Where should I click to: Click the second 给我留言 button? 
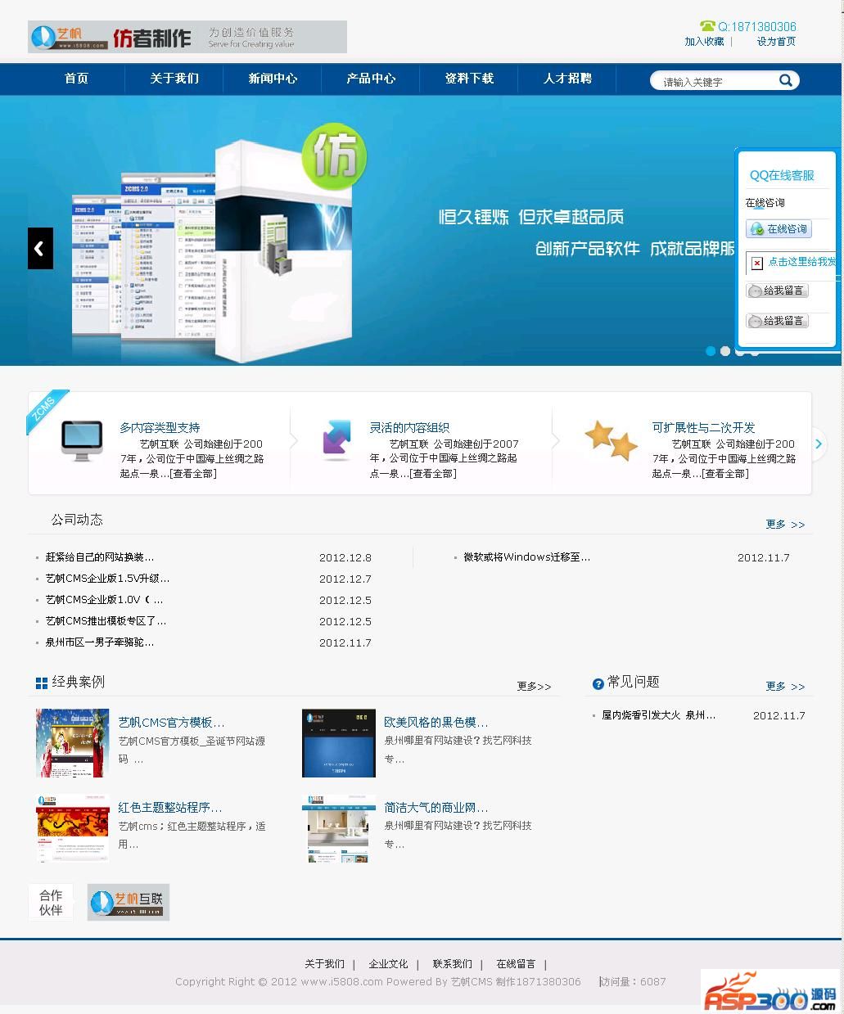point(777,321)
